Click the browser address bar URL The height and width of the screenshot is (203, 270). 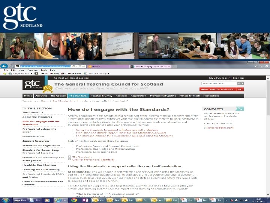pyautogui.click(x=45, y=66)
